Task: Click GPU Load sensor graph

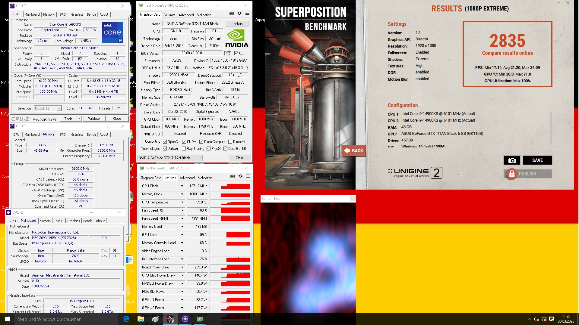Action: (230, 235)
